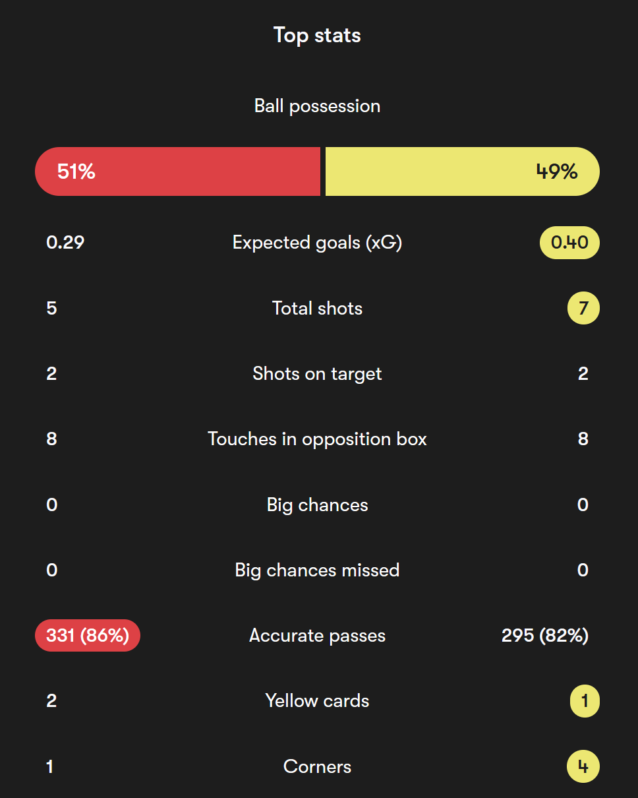Open the Expected goals (xG) stat
This screenshot has height=798, width=638.
click(317, 243)
